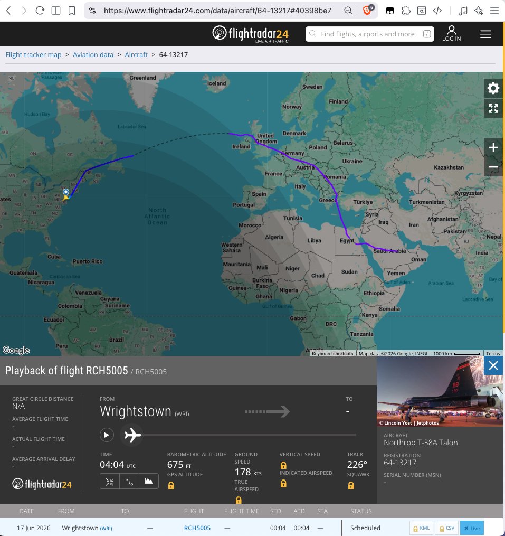
Task: Click the Lincoln Yost Jetphotos credit
Action: (409, 423)
